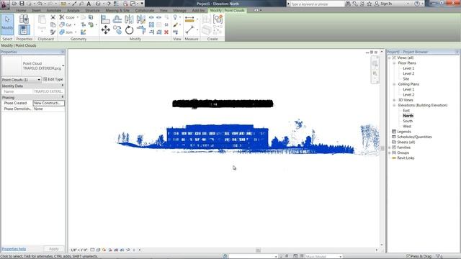
Task: Click the drawing area horizontal scrollbar thumb
Action: pyautogui.click(x=258, y=250)
